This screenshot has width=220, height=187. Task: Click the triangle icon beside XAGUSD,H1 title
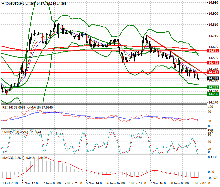pyautogui.click(x=3, y=3)
